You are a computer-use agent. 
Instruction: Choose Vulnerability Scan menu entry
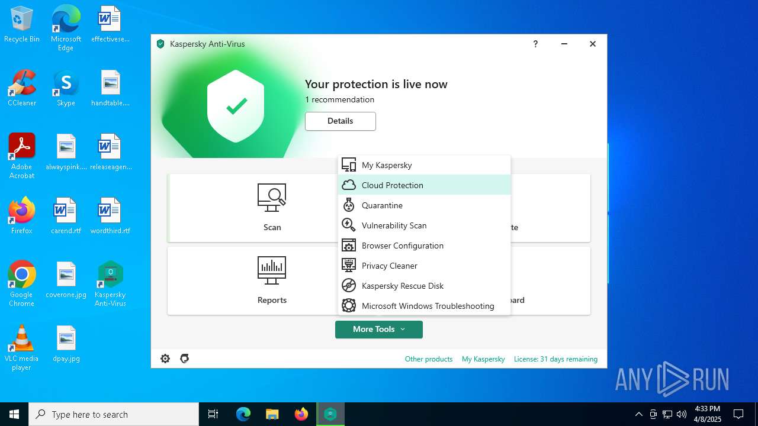click(424, 225)
